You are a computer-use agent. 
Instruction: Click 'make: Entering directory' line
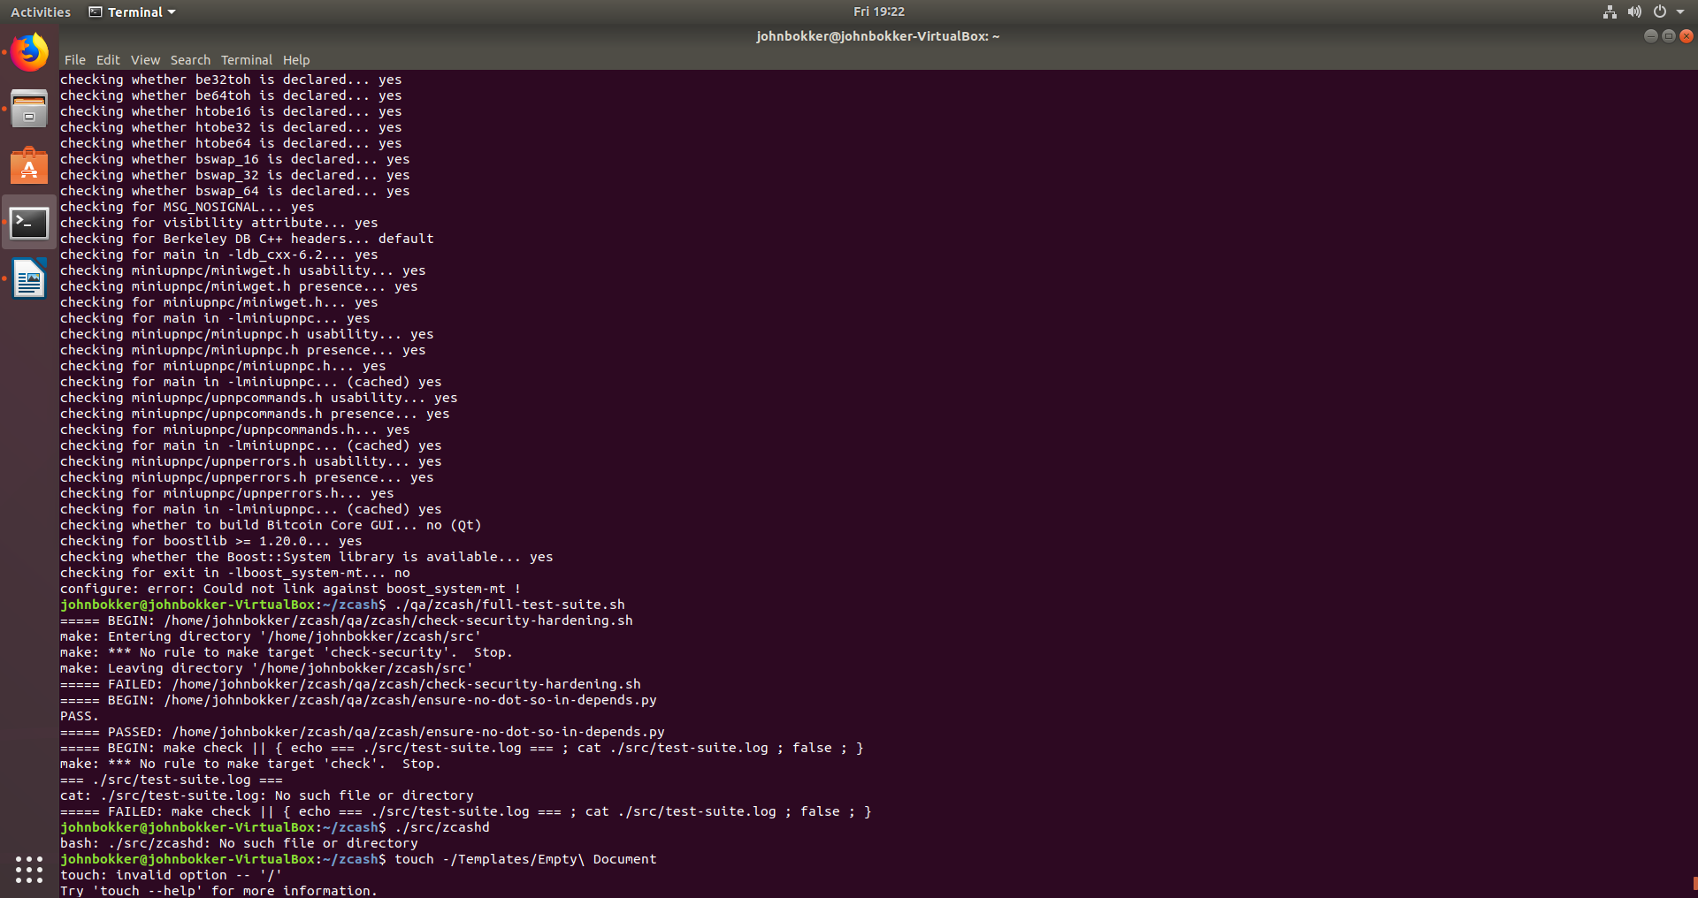click(271, 636)
